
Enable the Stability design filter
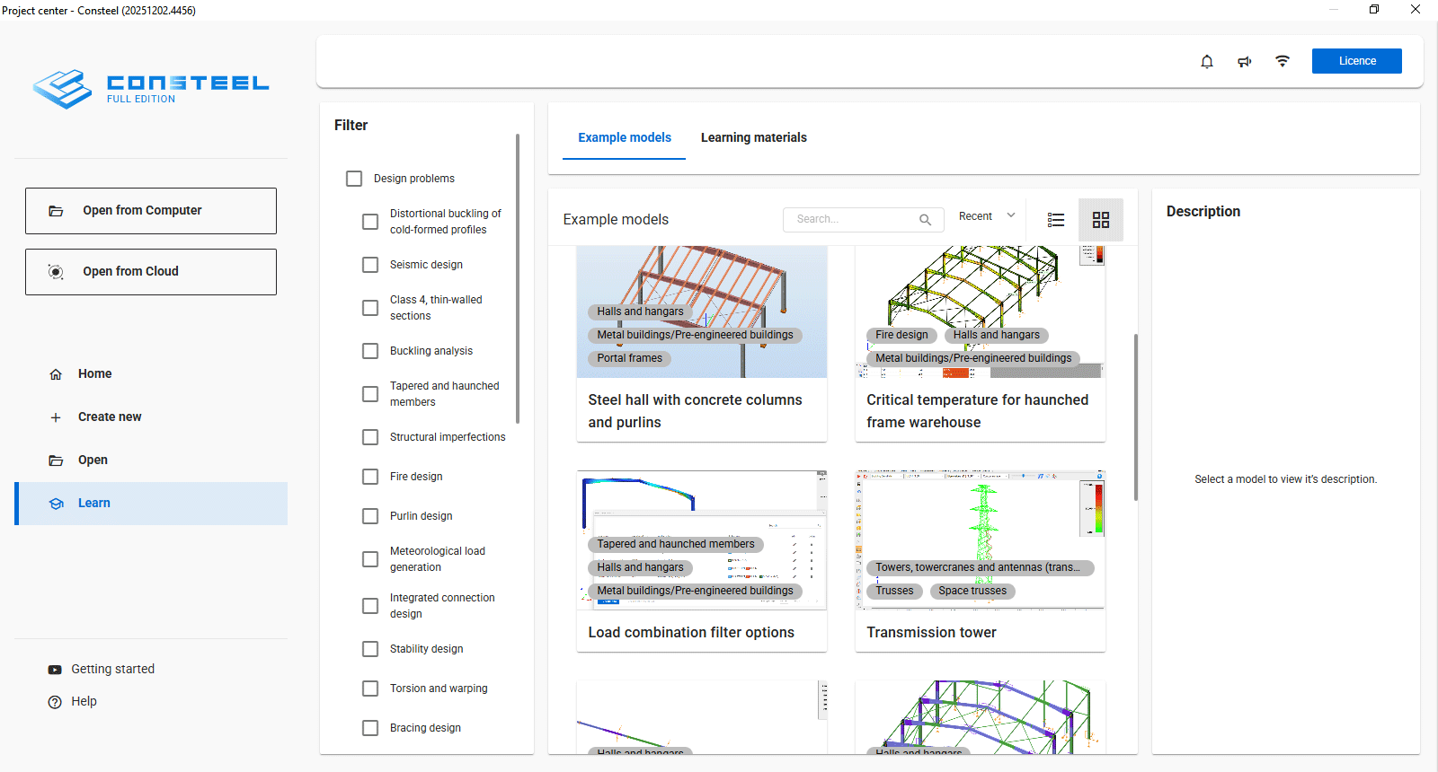point(370,649)
